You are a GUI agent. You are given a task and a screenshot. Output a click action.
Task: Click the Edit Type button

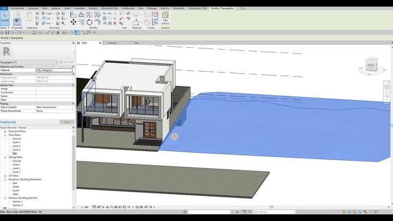(67, 62)
